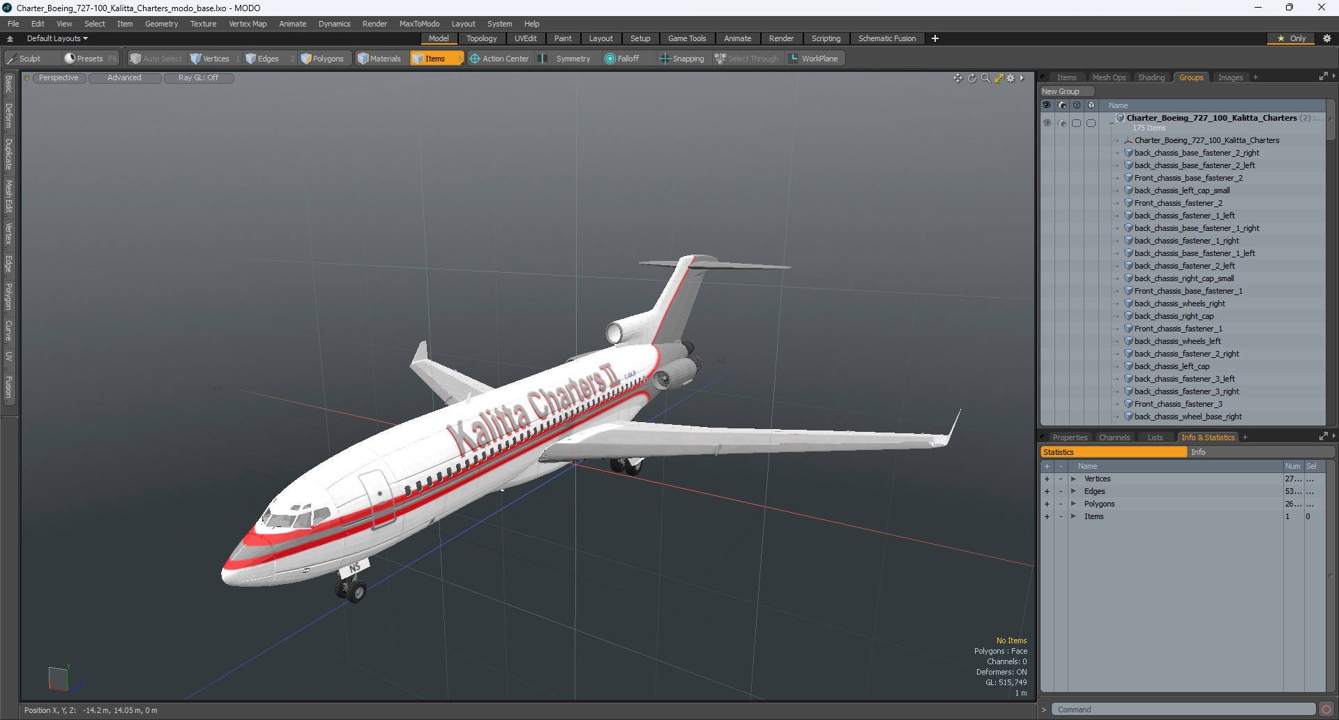Expand the Polygons statistics row
This screenshot has width=1339, height=720.
pyautogui.click(x=1073, y=504)
